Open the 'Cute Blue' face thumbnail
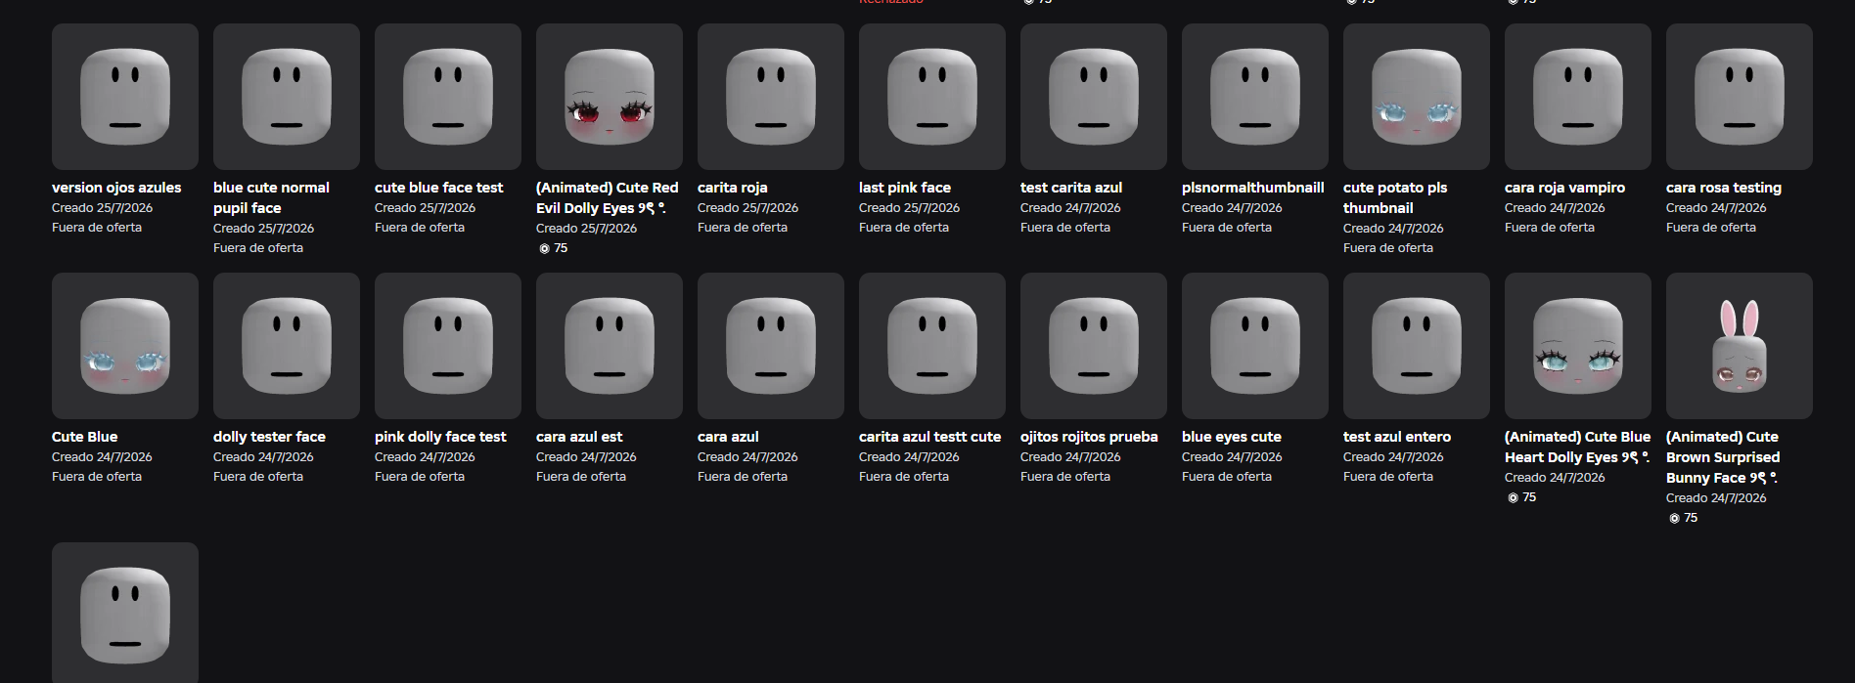 tap(125, 346)
